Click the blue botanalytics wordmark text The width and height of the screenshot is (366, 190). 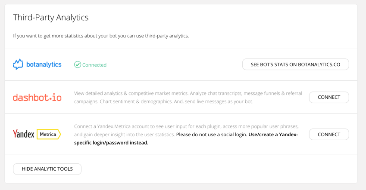click(44, 64)
